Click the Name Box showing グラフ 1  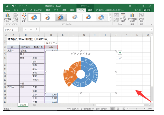(10, 30)
